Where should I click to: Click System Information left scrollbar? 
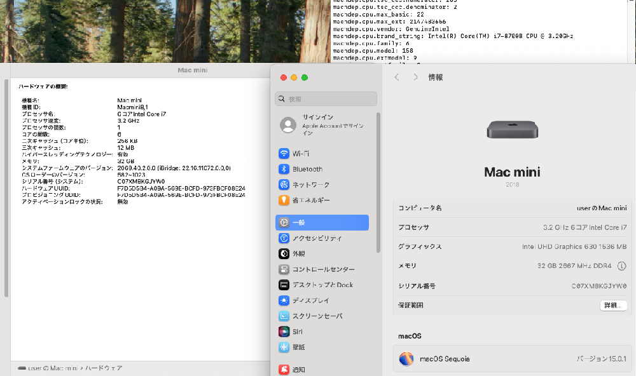(6, 189)
